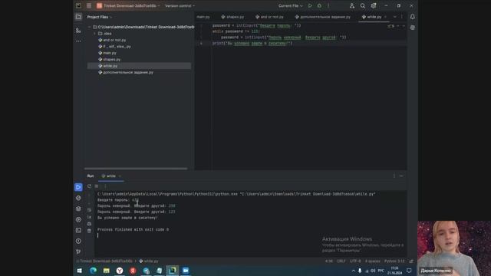Expand the .idea folder
The height and width of the screenshot is (276, 491).
95,34
